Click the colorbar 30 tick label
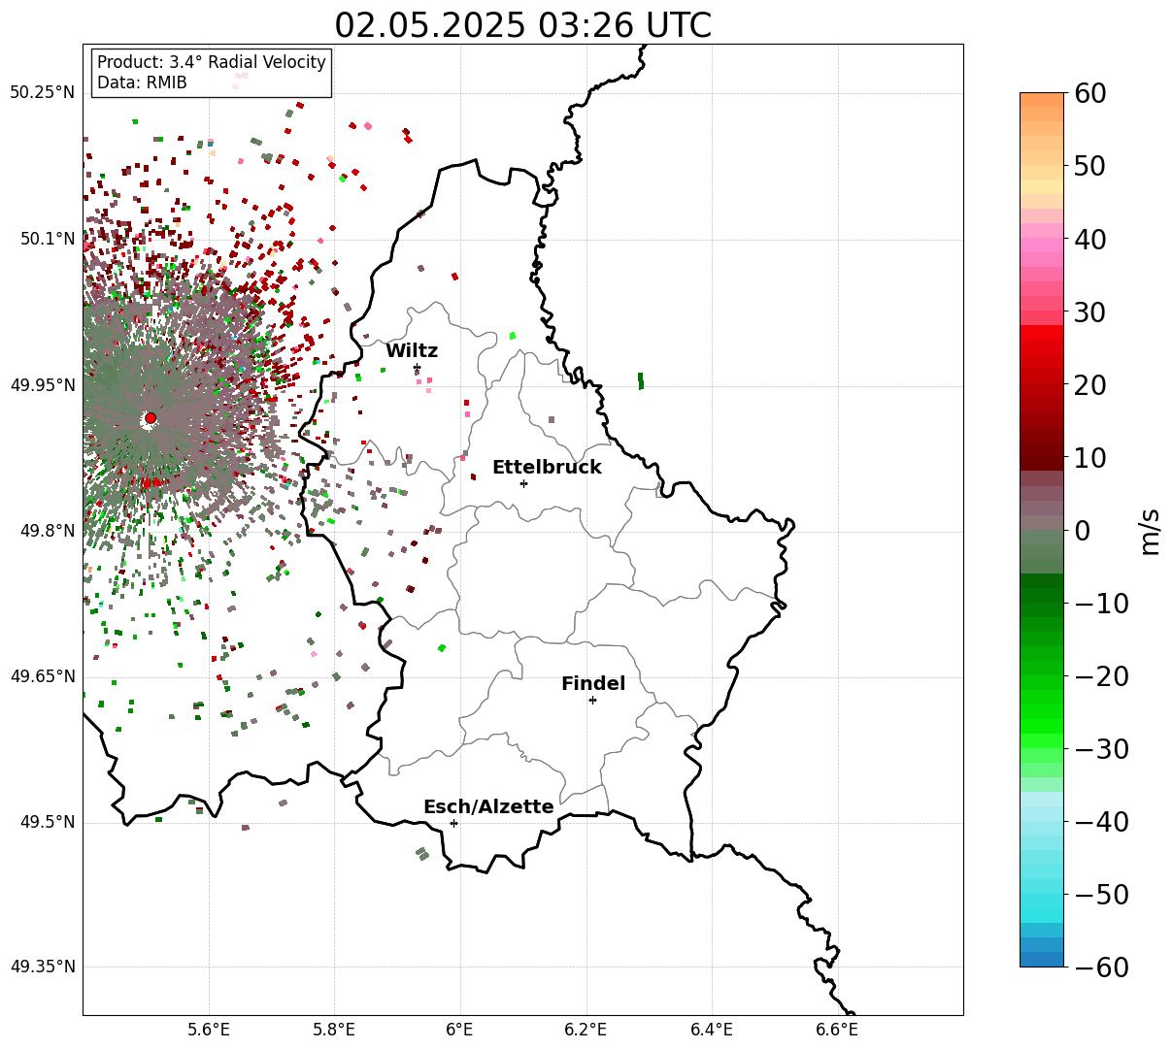Image resolution: width=1172 pixels, height=1049 pixels. pyautogui.click(x=1089, y=311)
